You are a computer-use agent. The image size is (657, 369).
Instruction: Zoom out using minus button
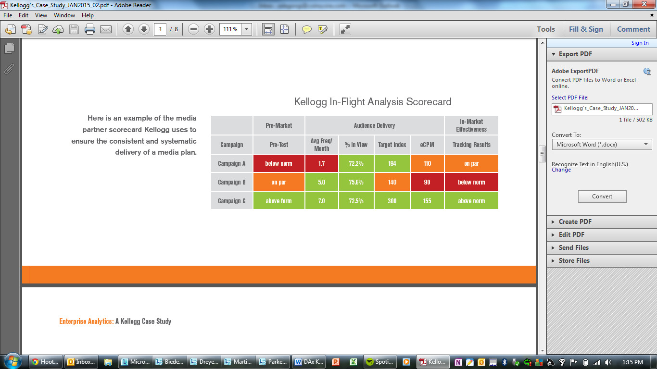coord(194,29)
